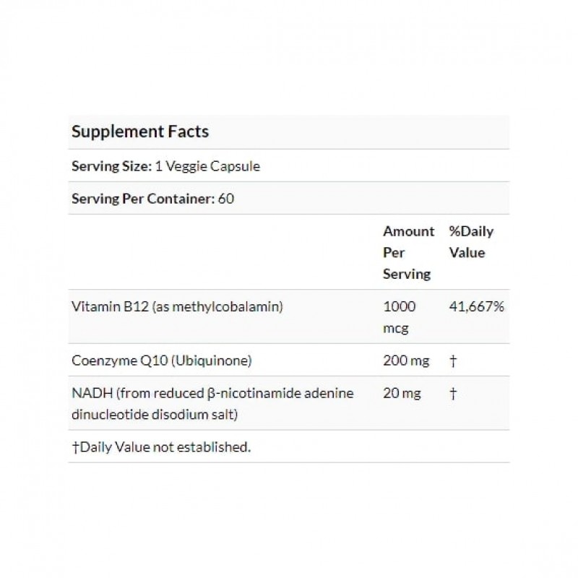Image resolution: width=578 pixels, height=578 pixels.
Task: Select the serving count value 60
Action: tap(226, 199)
